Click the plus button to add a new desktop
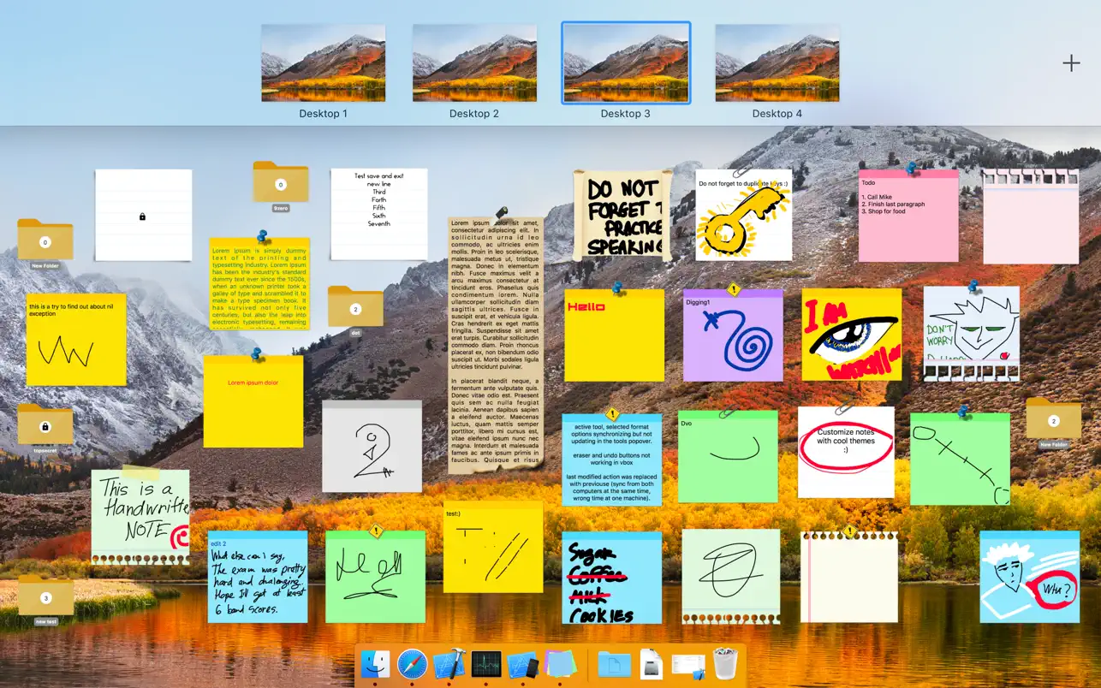The image size is (1101, 688). tap(1071, 62)
